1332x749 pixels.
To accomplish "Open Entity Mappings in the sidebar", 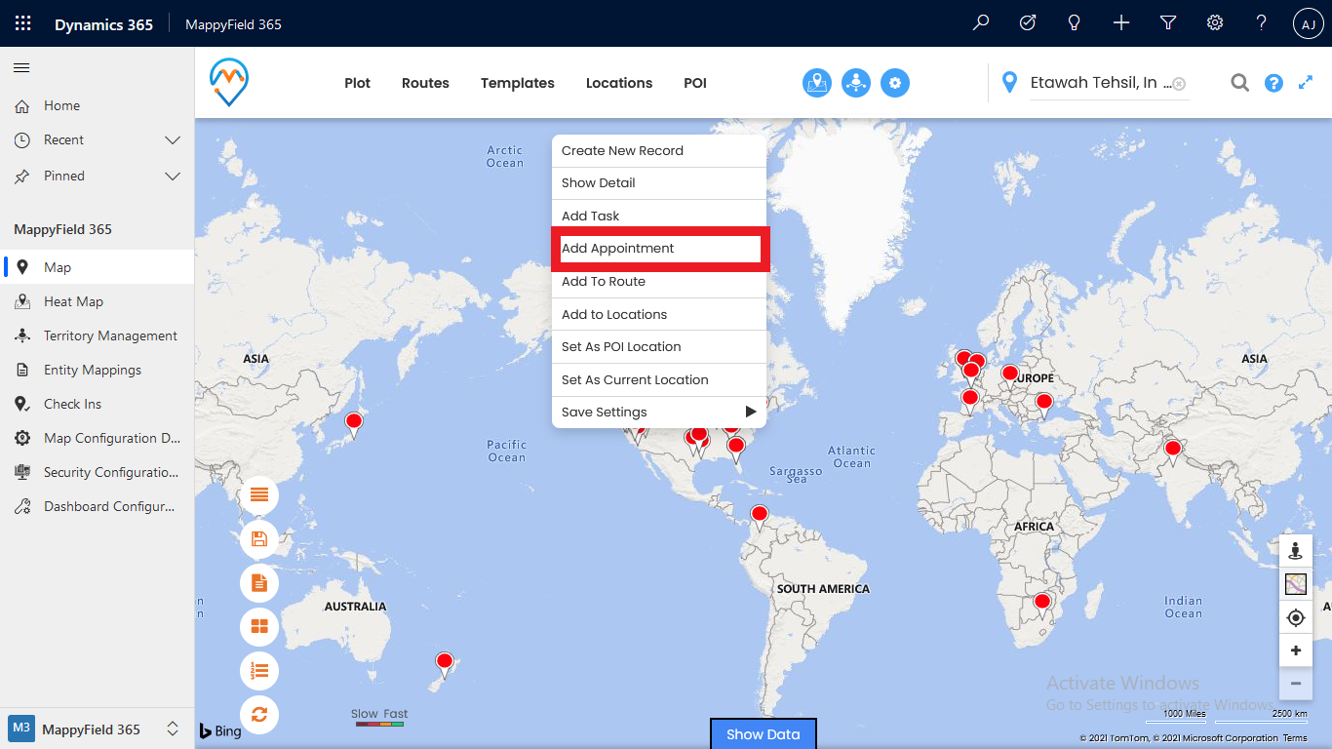I will [x=97, y=370].
